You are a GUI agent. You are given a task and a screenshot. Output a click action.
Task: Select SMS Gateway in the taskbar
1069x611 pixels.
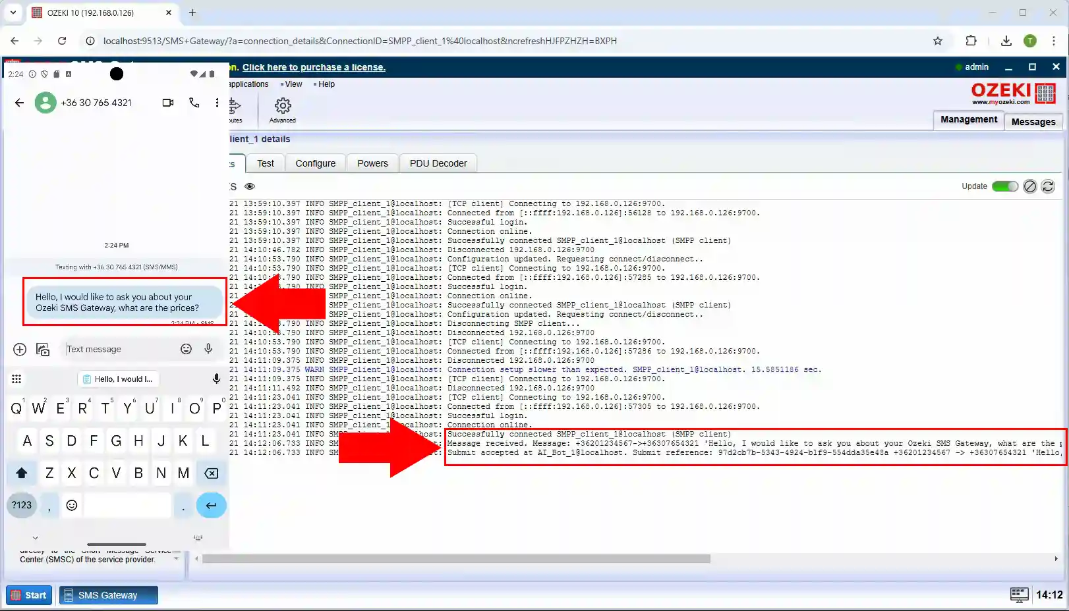109,595
